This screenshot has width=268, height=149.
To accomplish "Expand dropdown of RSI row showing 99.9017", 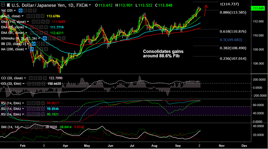I will tap(23, 103).
